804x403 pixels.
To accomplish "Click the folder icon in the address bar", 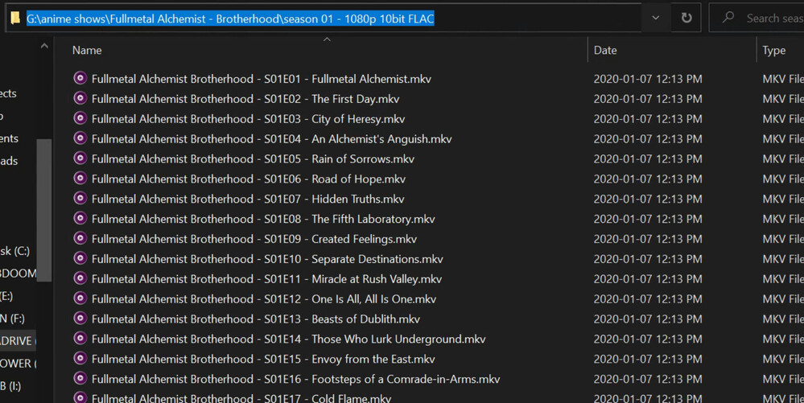I will (x=15, y=19).
